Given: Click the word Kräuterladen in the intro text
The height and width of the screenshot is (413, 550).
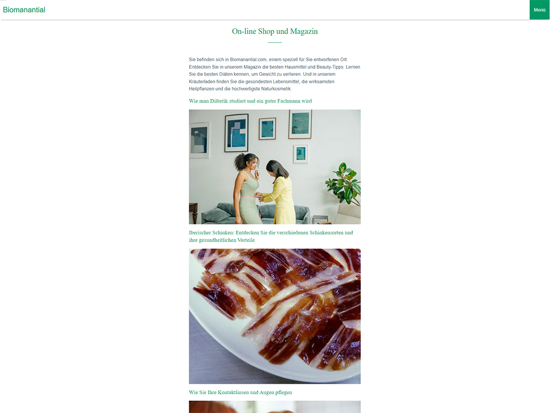Looking at the screenshot, I should coord(202,82).
